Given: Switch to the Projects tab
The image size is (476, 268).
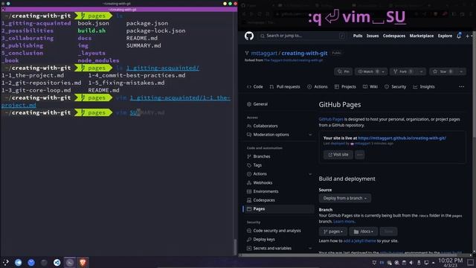Looking at the screenshot, I should point(345,87).
